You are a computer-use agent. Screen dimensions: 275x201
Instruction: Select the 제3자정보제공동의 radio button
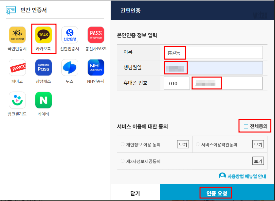[x=122, y=161]
